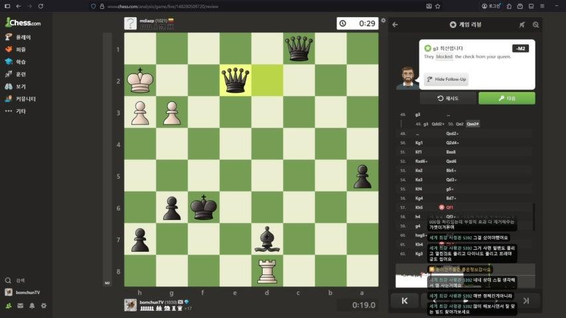Viewport: 566px width, 318px height.
Task: Select Qdd2+ in the variation line
Action: coord(438,124)
